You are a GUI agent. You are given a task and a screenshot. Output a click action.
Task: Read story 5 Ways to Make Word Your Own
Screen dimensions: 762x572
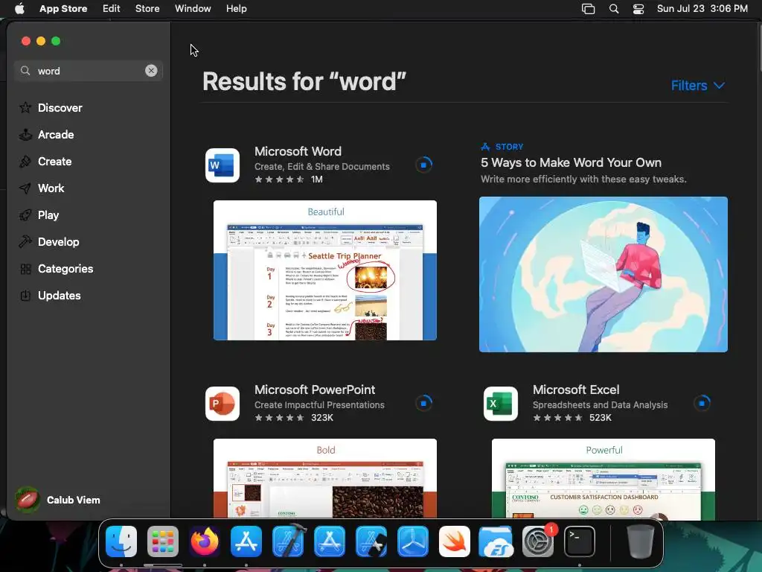pos(571,162)
